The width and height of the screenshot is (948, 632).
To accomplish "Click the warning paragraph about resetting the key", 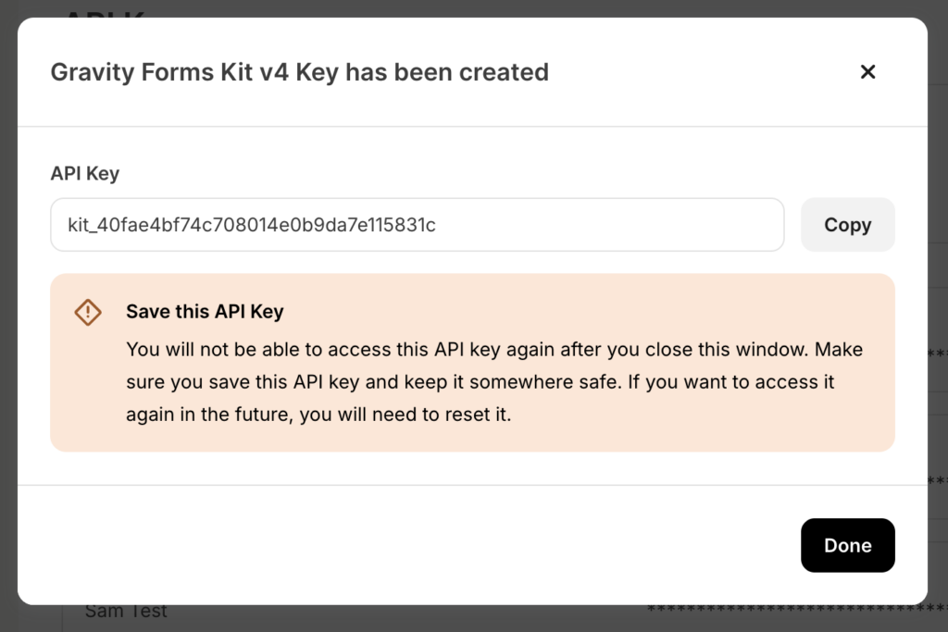I will coord(493,381).
